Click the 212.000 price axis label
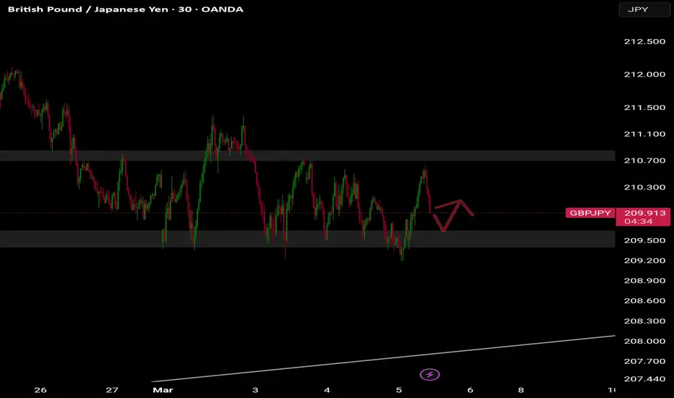Screen dimensions: 674x398 coord(644,75)
